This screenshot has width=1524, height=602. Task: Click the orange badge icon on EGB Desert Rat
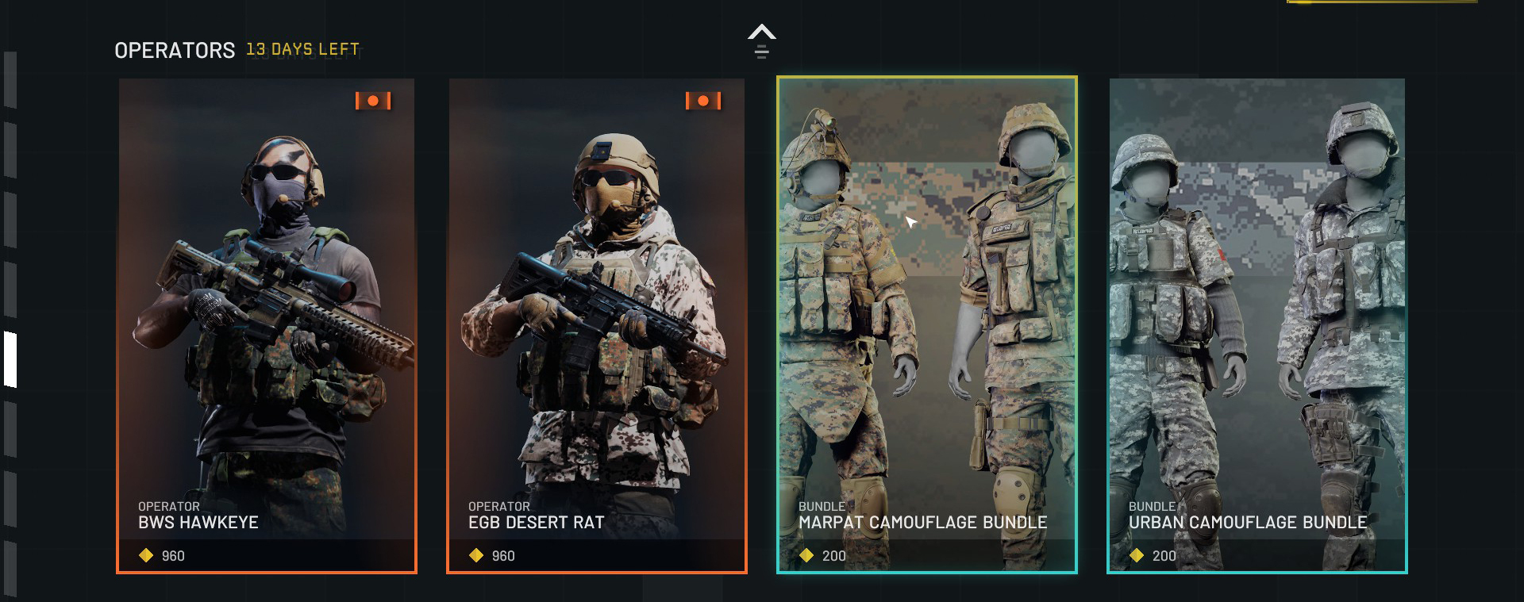pos(703,101)
